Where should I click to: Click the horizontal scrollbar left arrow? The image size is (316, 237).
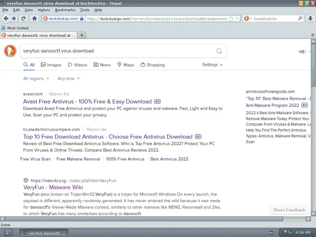tap(2, 219)
